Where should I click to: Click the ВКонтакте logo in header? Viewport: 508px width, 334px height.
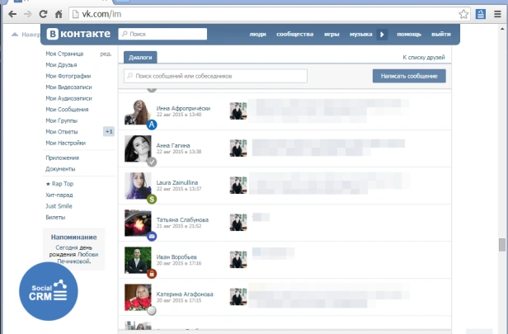click(79, 34)
